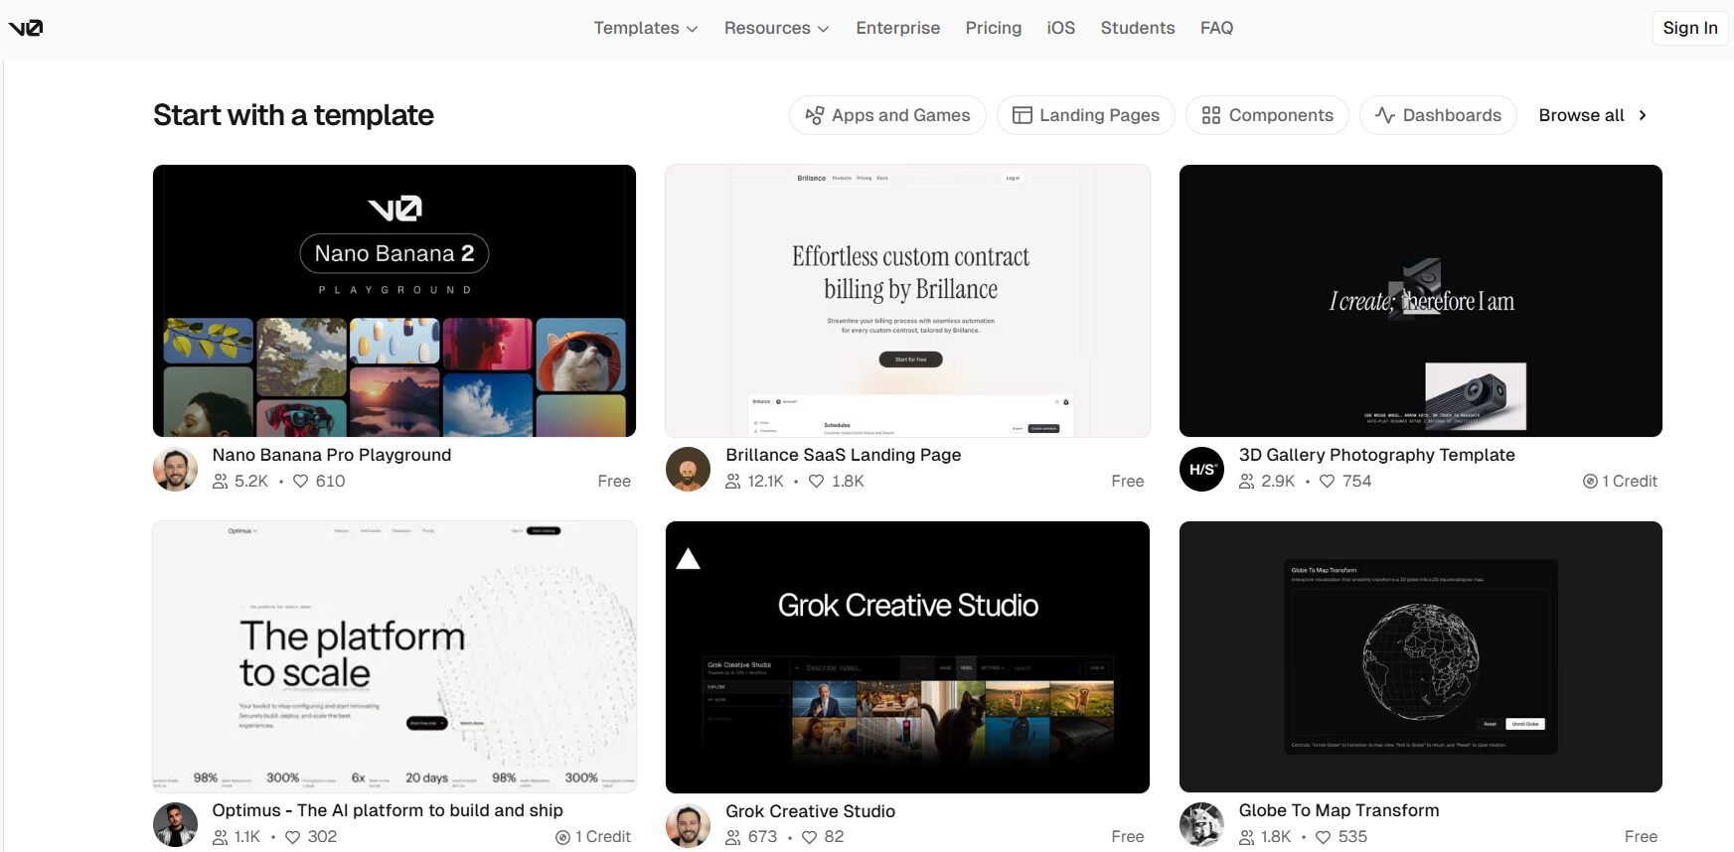This screenshot has height=852, width=1734.
Task: Click author avatar of Nano Banana Pro Playground
Action: point(175,469)
